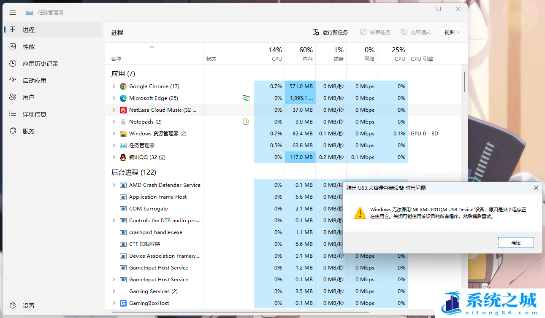545x318 pixels.
Task: Sort by CPU column header
Action: click(x=269, y=54)
